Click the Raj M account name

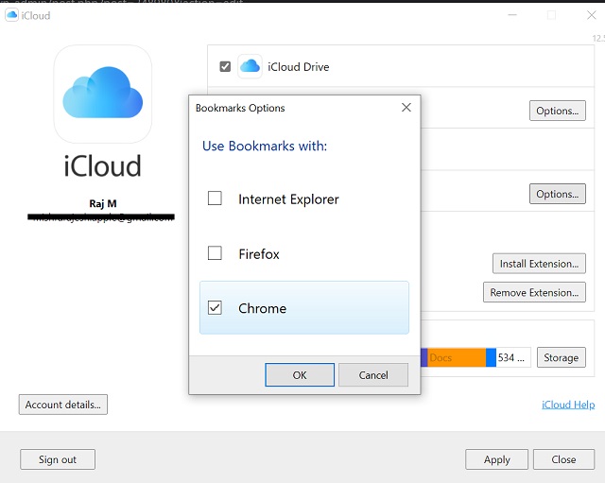(103, 203)
